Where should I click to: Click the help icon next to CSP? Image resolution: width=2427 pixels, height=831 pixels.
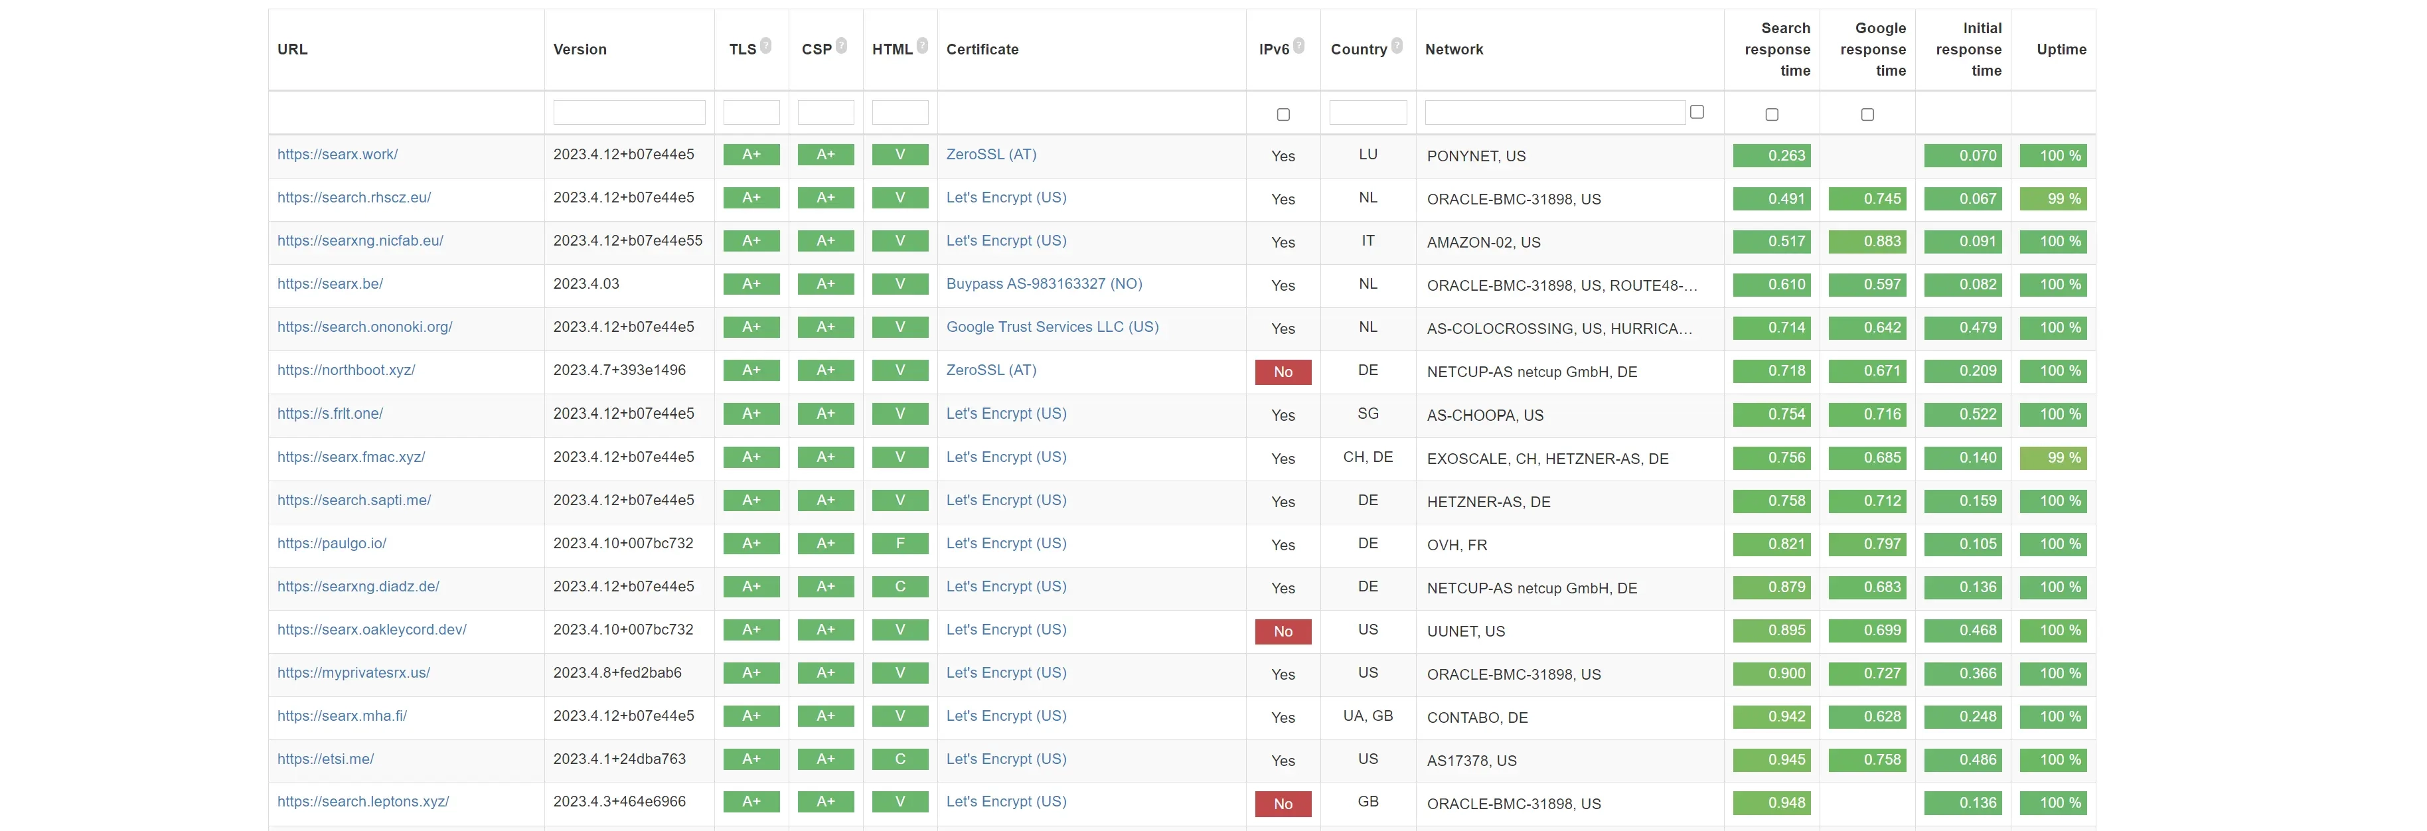(841, 45)
